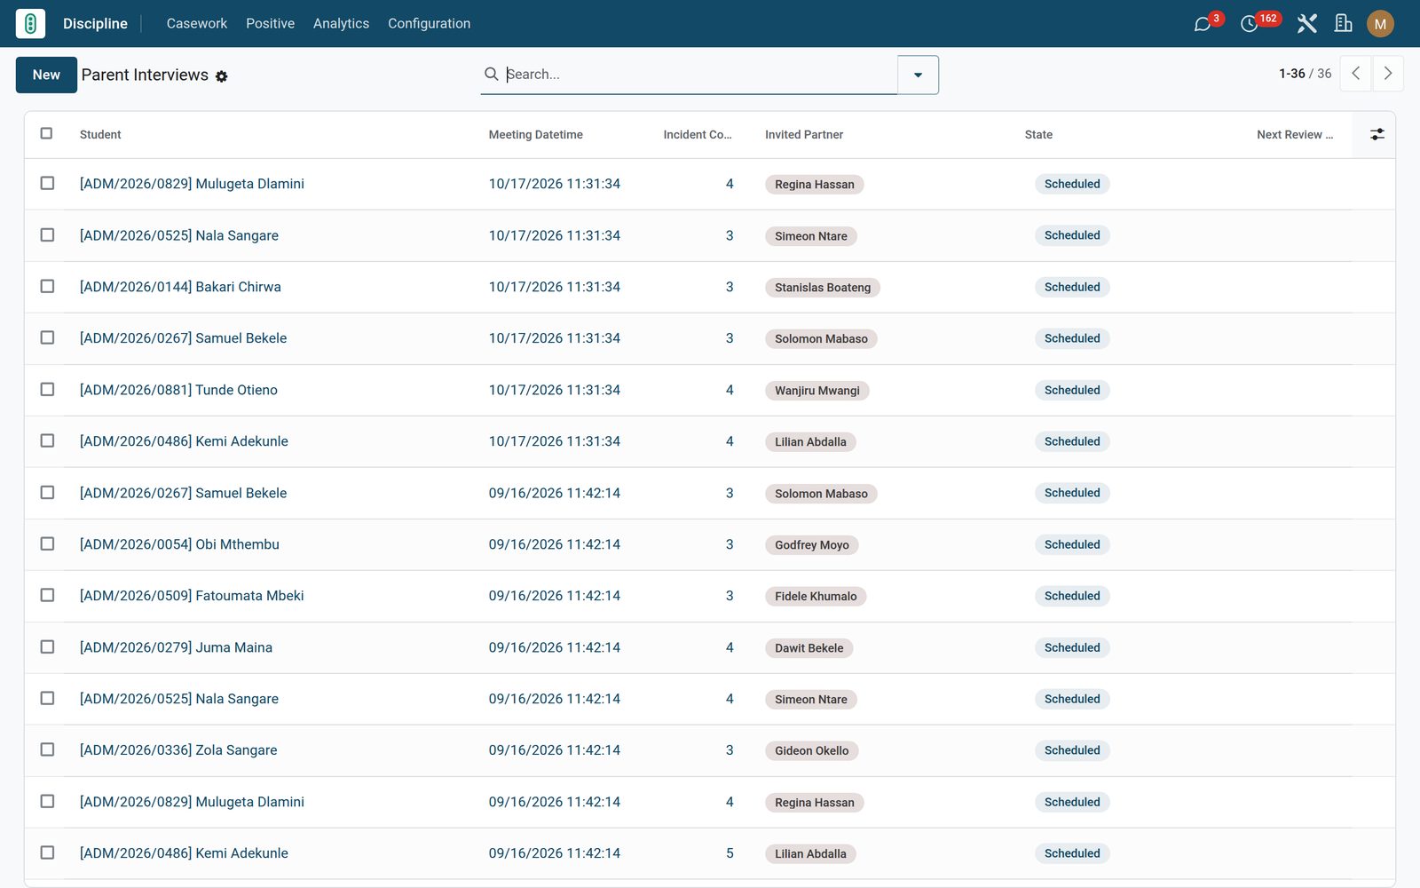Click the Dawit Bekele partner tag
Image resolution: width=1420 pixels, height=888 pixels.
(x=809, y=648)
